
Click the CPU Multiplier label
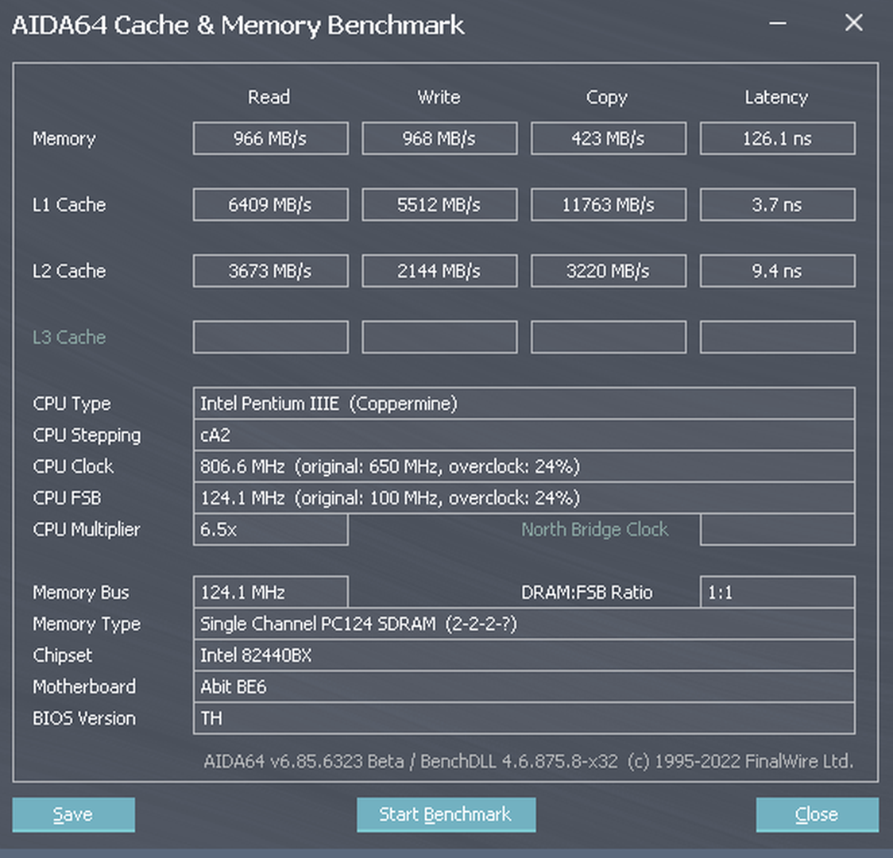click(x=86, y=530)
